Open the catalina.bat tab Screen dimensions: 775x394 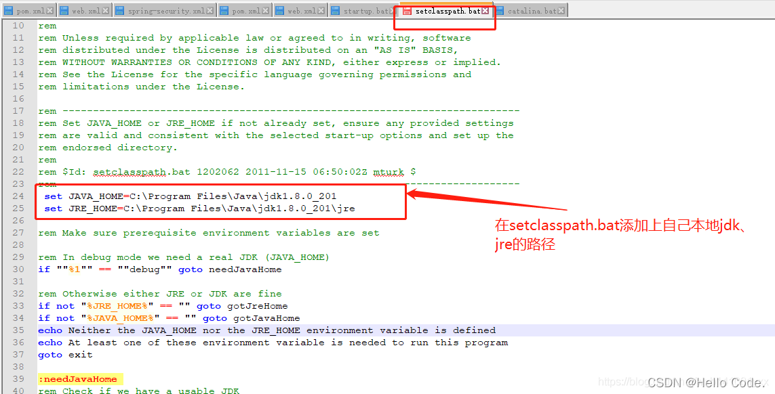point(532,11)
